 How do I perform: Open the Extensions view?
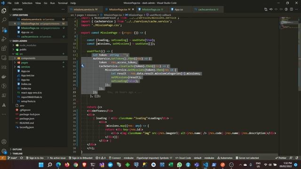click(4, 48)
